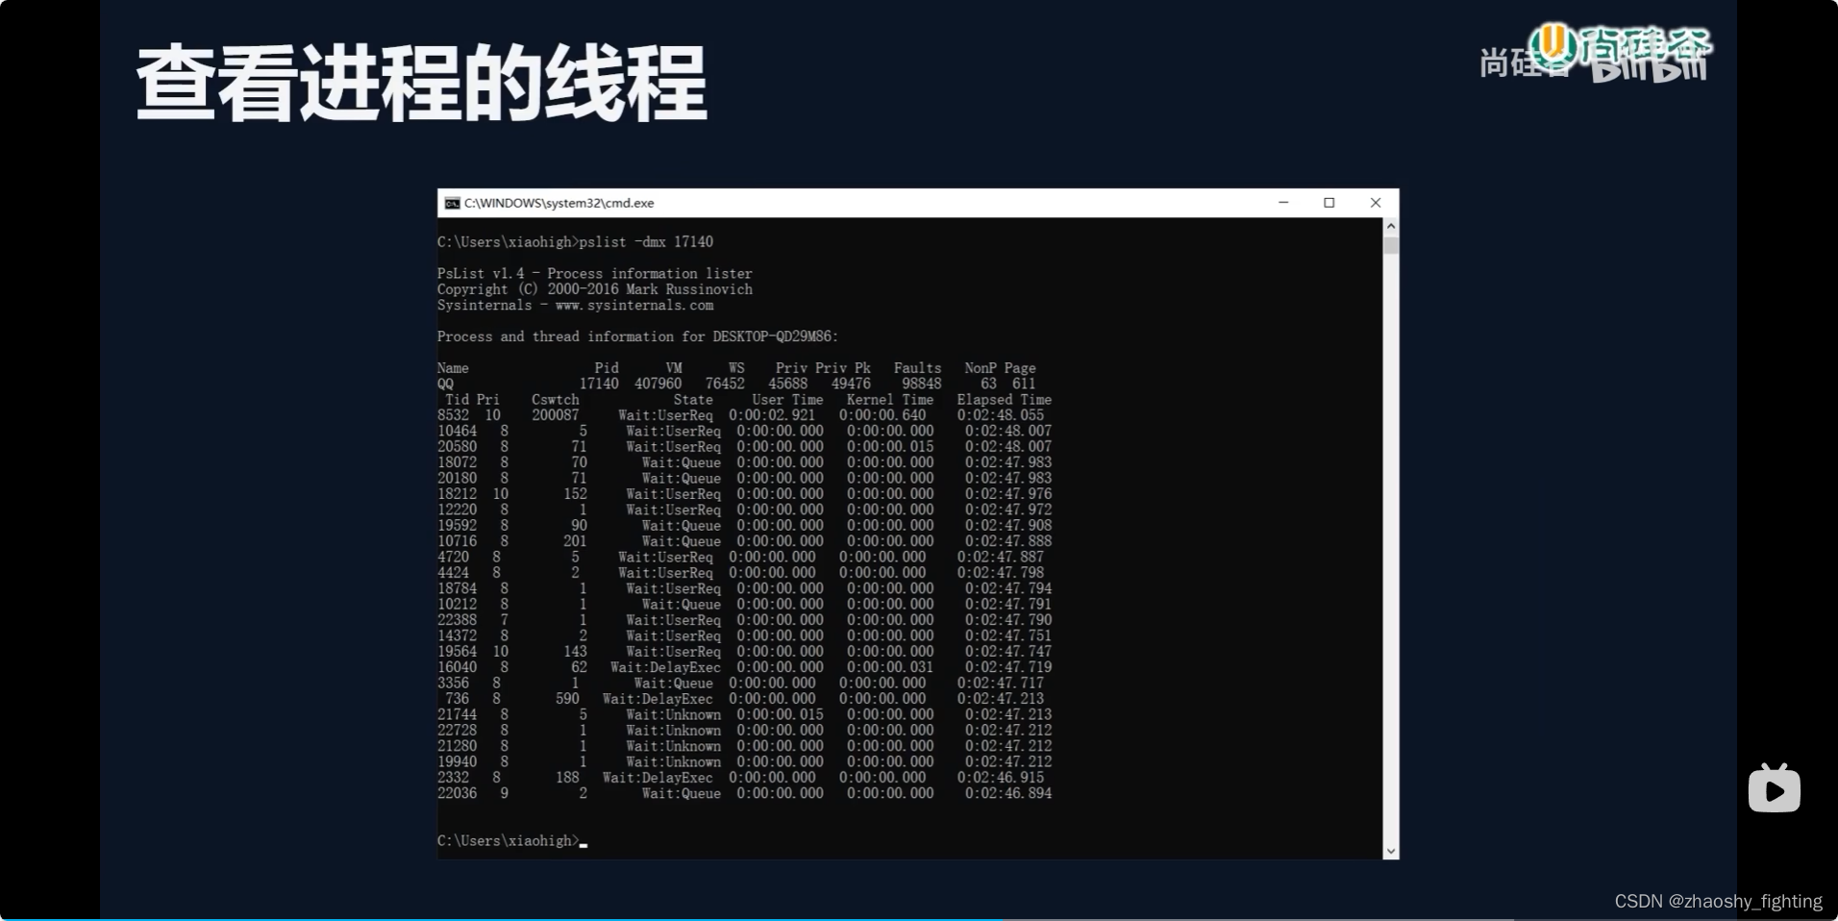Click the scrollbar up arrow in cmd window
1838x921 pixels.
tap(1391, 224)
